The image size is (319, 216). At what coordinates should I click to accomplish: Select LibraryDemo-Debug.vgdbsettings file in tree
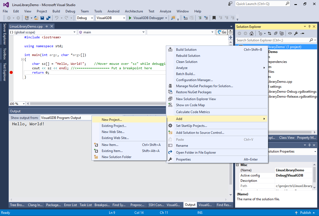click(292, 92)
